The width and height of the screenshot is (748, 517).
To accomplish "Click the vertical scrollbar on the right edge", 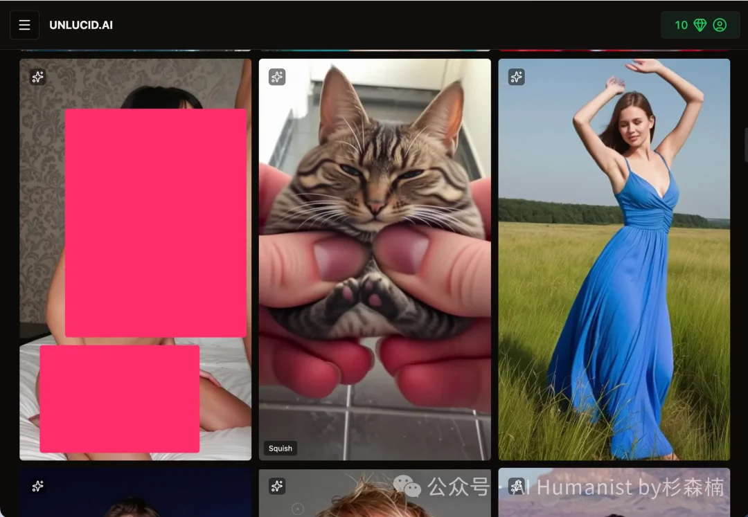I will coord(745,145).
